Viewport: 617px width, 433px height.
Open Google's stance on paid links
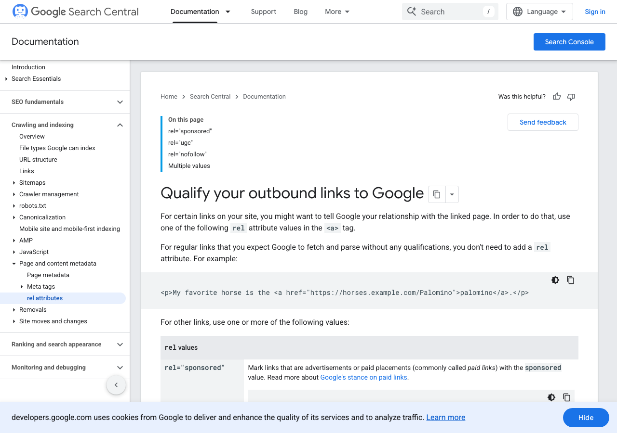pyautogui.click(x=364, y=378)
